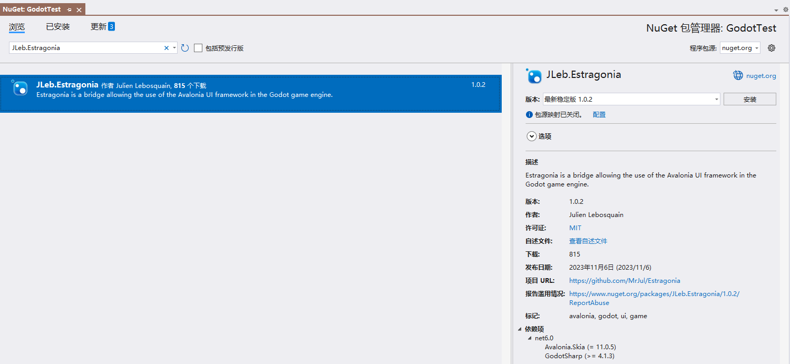Click the refresh search results icon
The height and width of the screenshot is (364, 790).
(185, 48)
